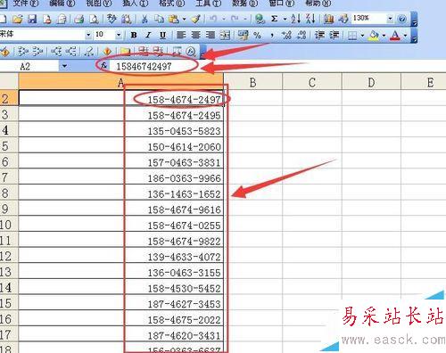Open the 文件 (File) menu
Screen dimensions: 446x353
pyautogui.click(x=26, y=4)
